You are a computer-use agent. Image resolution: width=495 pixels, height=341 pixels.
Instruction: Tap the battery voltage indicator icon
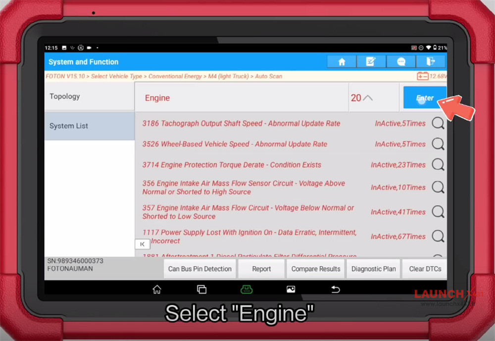(x=422, y=76)
